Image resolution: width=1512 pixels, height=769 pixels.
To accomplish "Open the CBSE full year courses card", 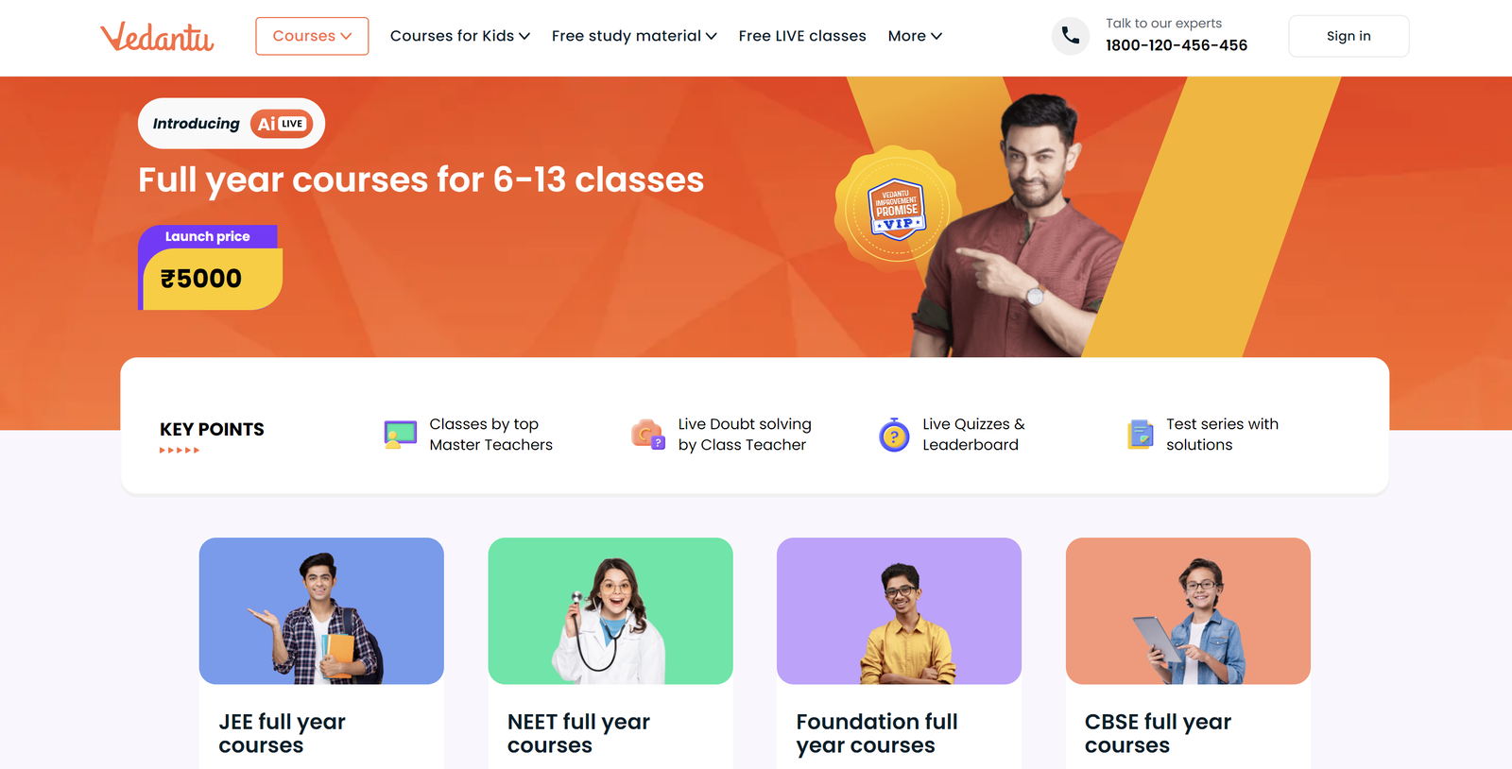I will (x=1188, y=653).
